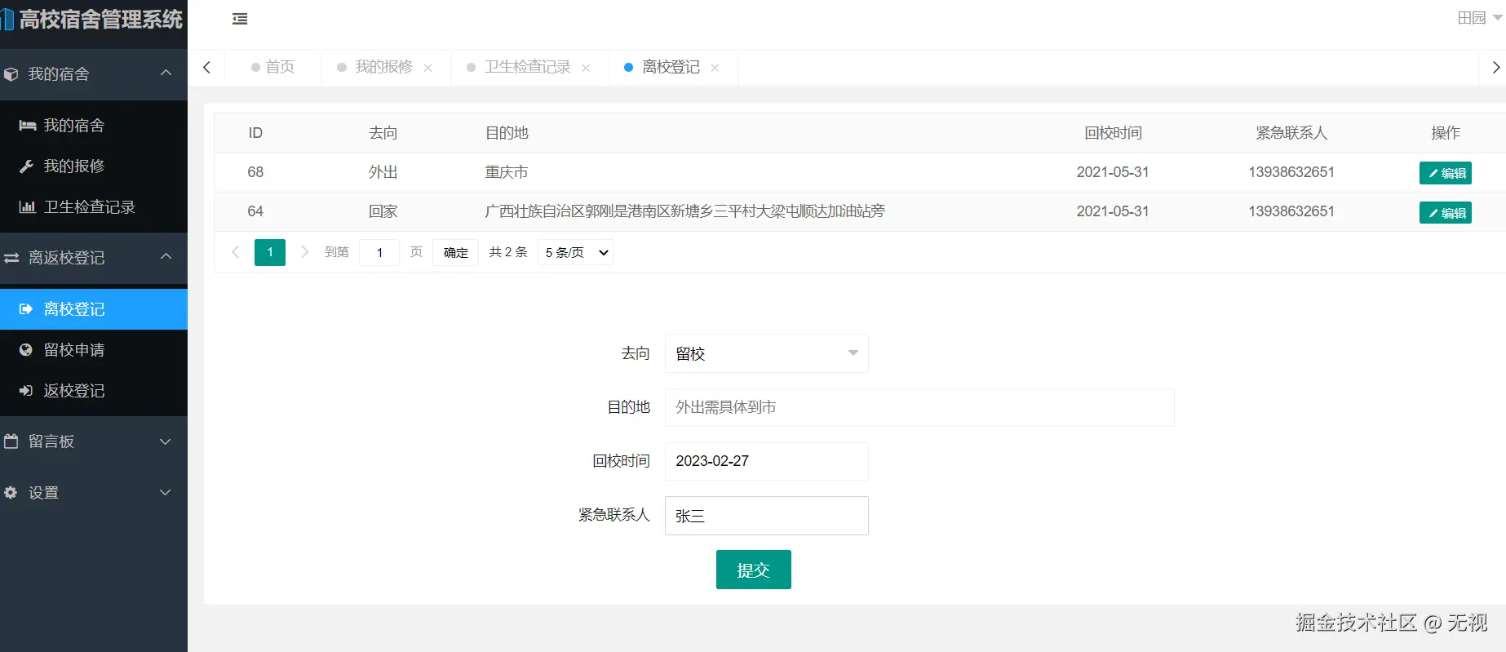Click the 目的地 input field

(919, 407)
